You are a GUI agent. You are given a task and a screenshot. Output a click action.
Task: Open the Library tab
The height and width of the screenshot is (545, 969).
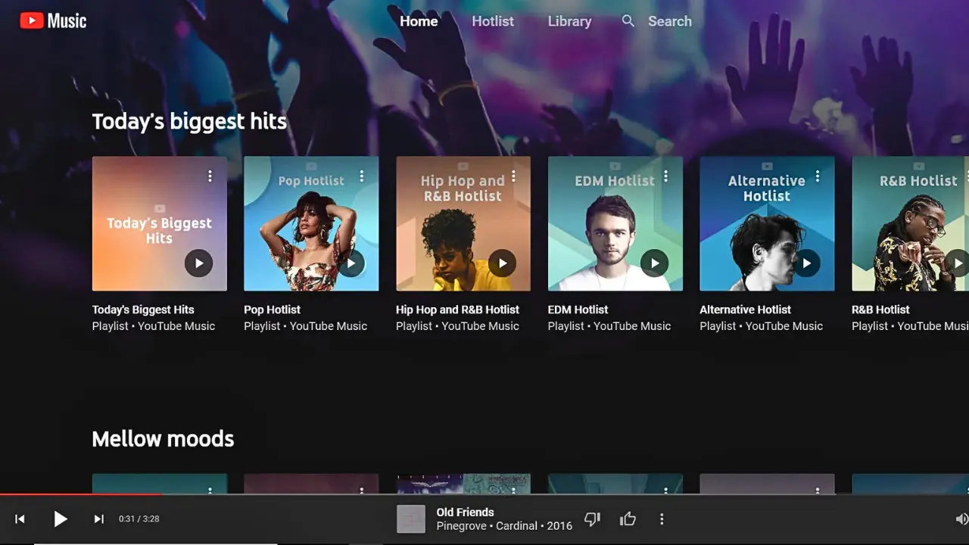(569, 21)
